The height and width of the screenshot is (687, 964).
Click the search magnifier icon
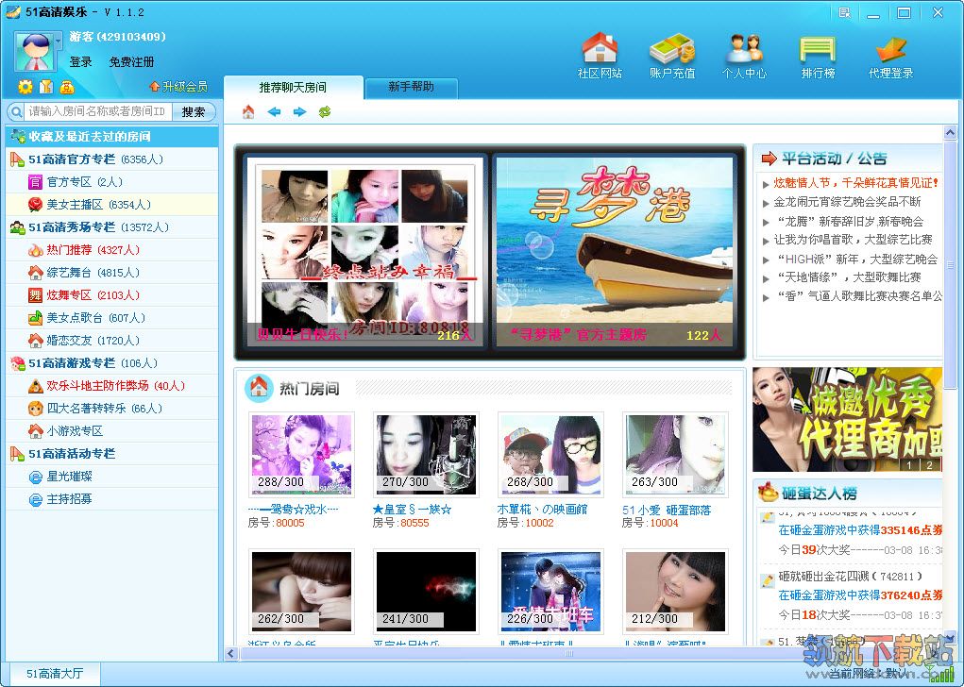(15, 112)
